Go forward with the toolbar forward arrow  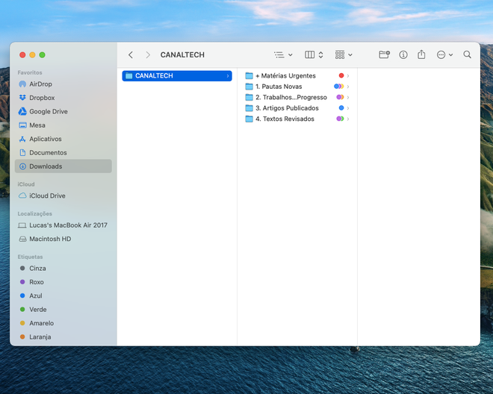[x=148, y=55]
